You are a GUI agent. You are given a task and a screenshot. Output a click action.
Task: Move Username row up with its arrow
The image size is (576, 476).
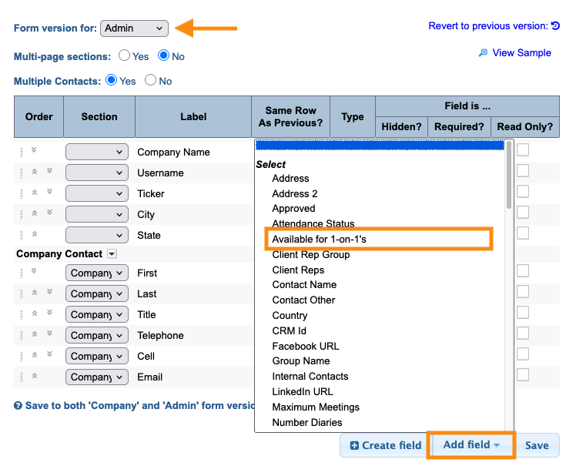35,172
